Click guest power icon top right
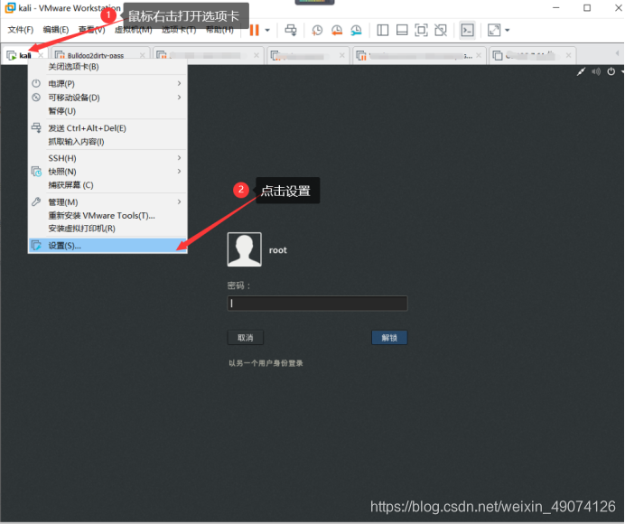625x524 pixels. pos(611,71)
